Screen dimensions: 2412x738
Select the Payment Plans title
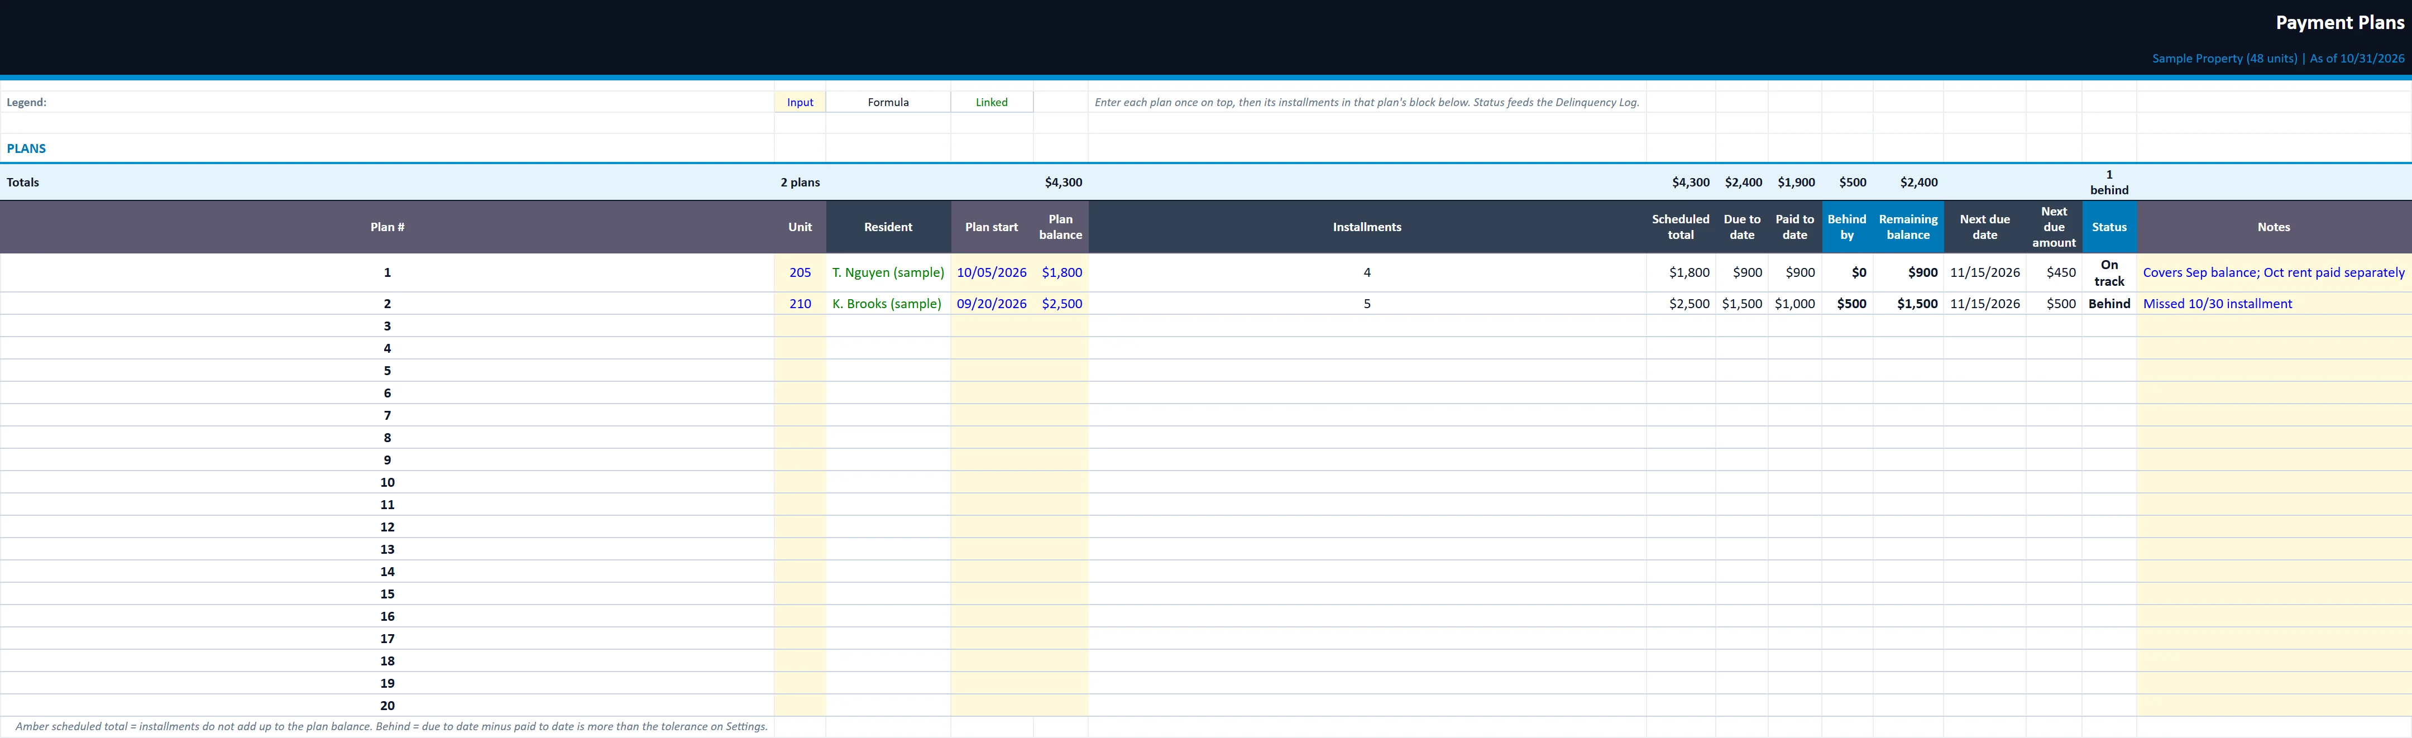[2339, 22]
